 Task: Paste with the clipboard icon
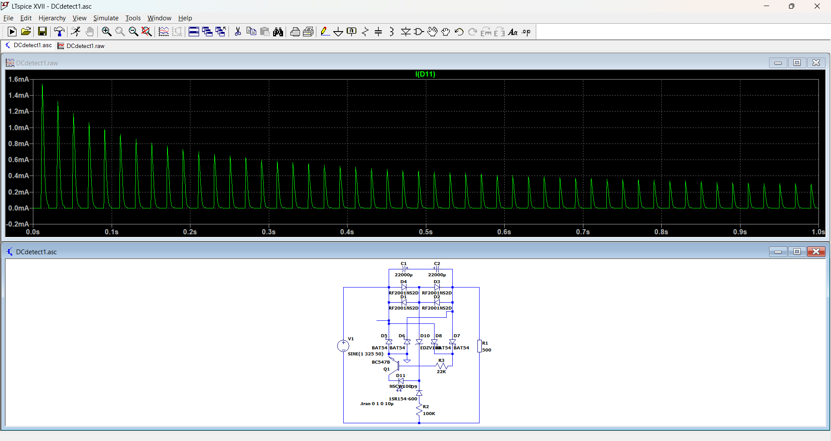pos(265,32)
